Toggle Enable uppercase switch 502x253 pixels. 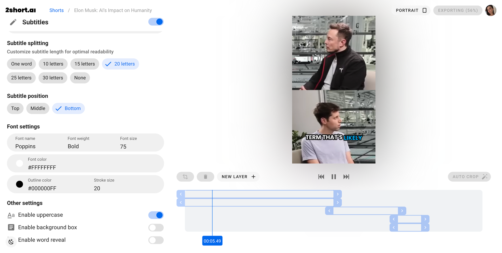[156, 215]
